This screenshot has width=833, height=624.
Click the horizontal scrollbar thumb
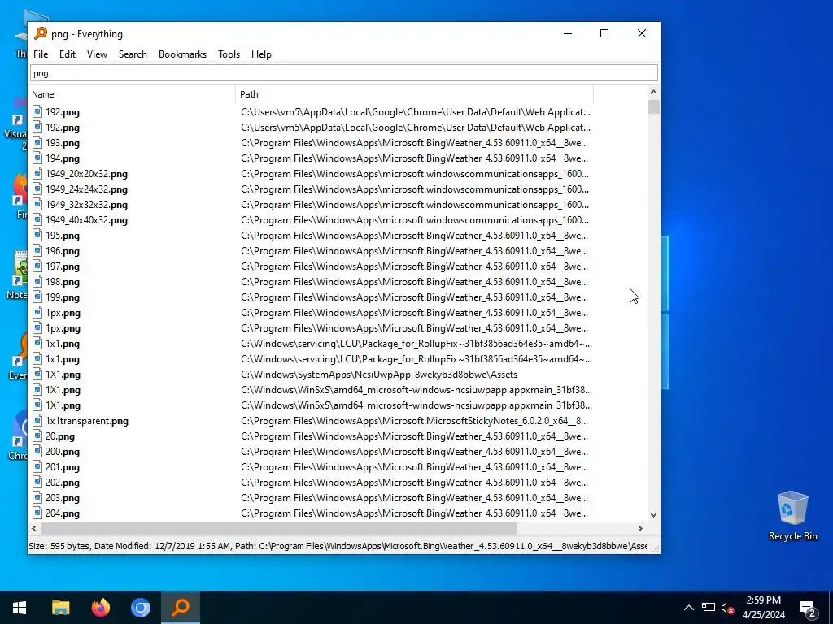pyautogui.click(x=279, y=528)
